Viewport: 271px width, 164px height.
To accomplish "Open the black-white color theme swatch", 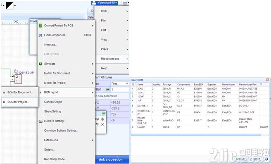I will (x=10, y=5).
